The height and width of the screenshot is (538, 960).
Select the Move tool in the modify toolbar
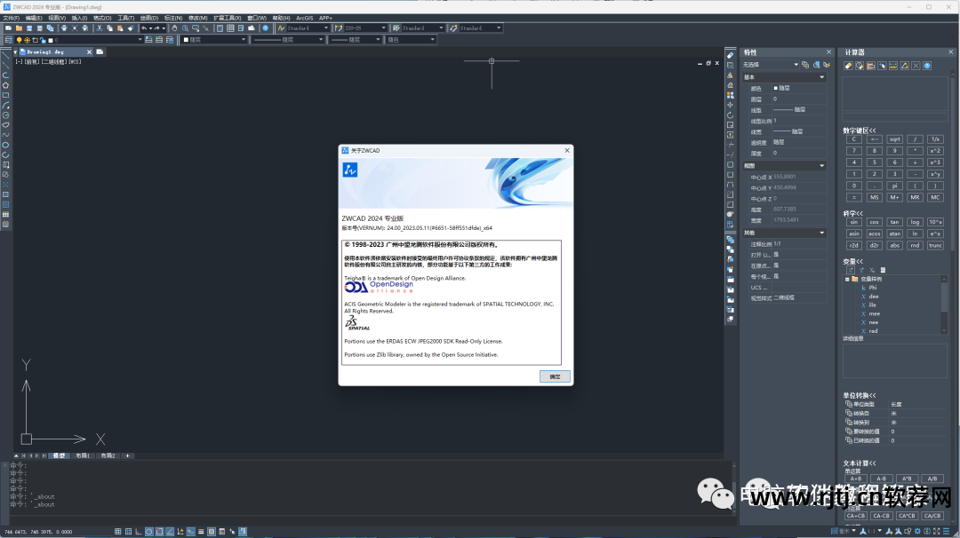(x=730, y=105)
